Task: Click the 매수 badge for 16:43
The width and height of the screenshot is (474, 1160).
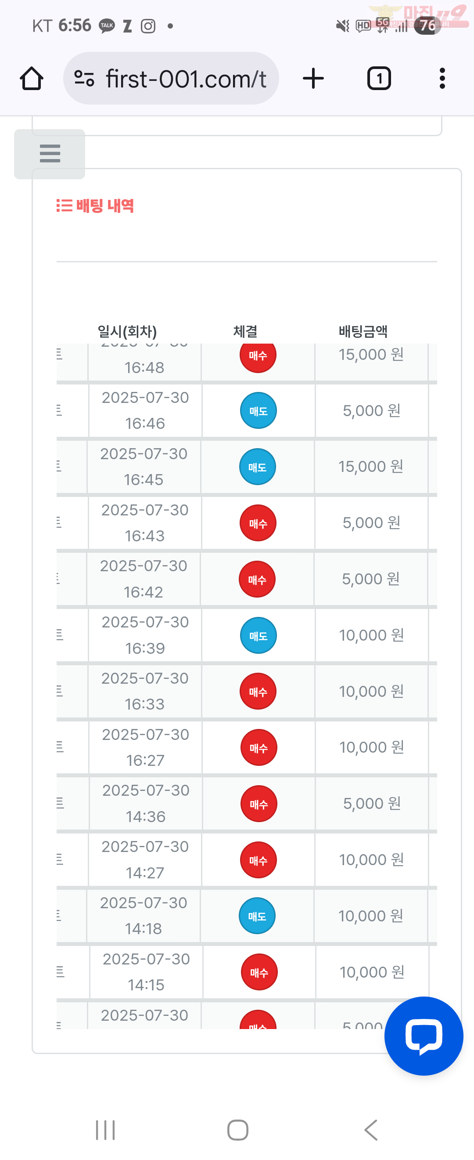Action: (x=258, y=523)
